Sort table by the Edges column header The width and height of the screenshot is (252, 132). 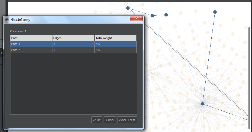point(73,38)
